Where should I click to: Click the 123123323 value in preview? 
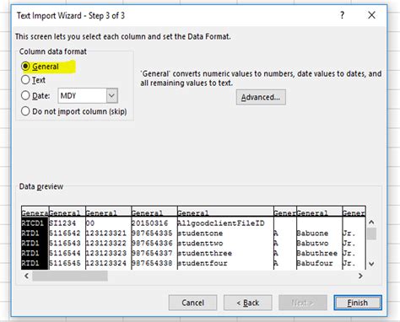[106, 253]
